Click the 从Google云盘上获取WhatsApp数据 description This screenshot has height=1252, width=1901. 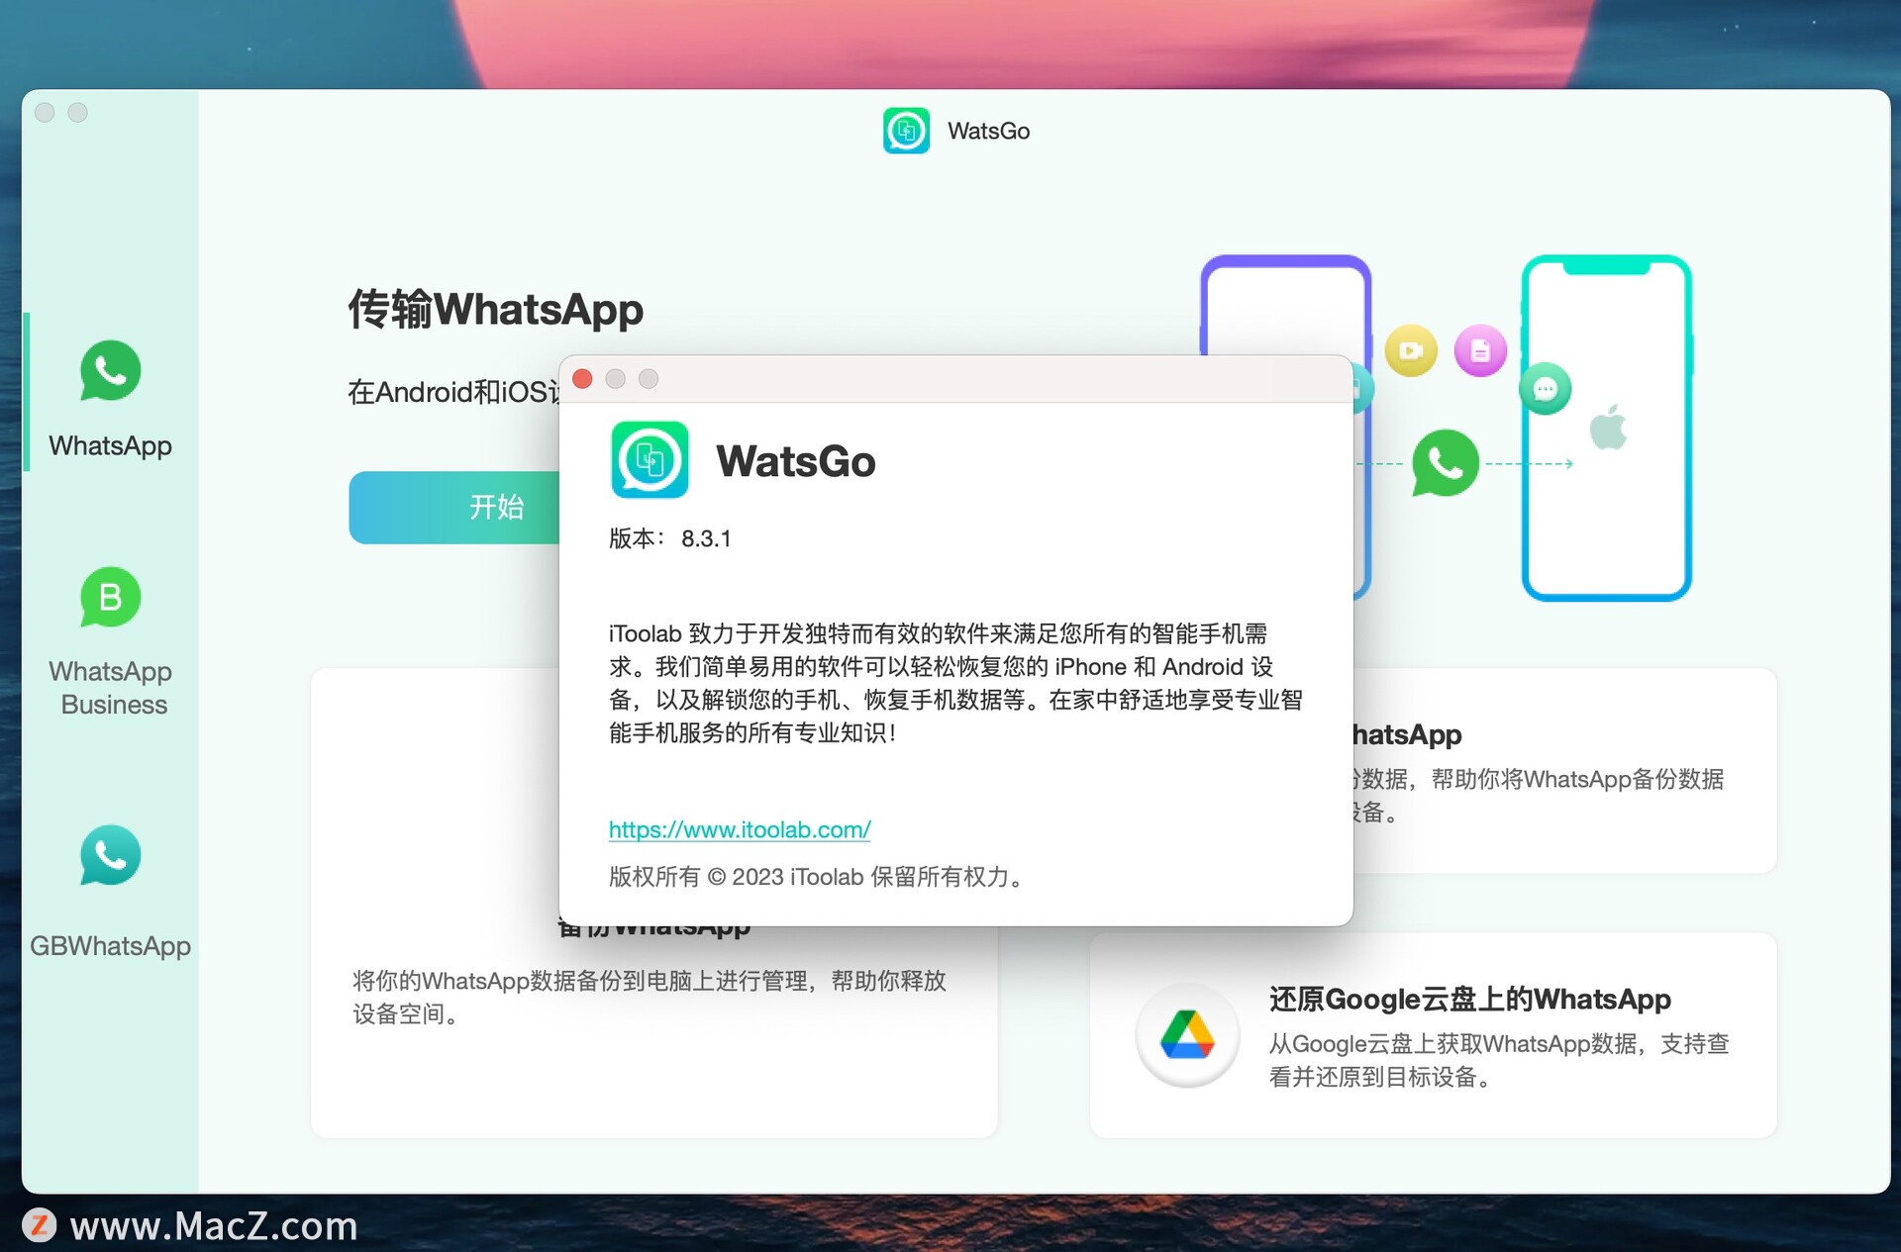[1499, 1060]
